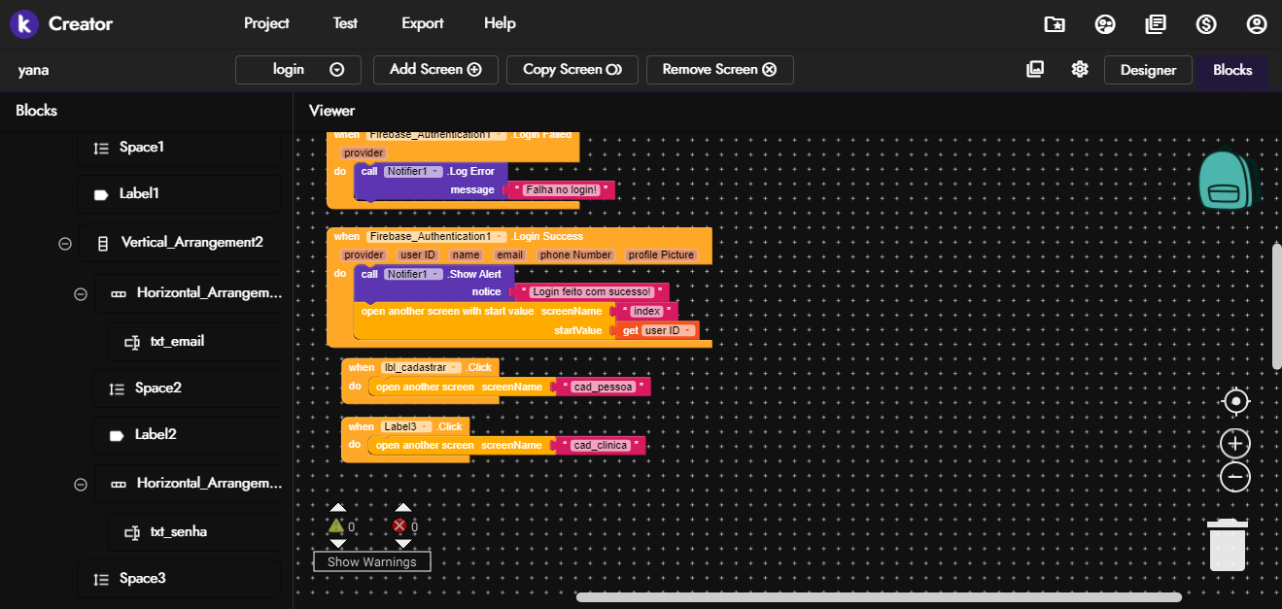Go to previous warning with up arrow

[x=337, y=507]
